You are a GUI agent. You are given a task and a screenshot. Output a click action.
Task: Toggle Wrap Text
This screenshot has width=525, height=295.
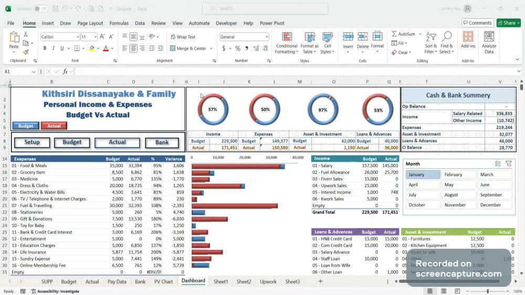click(183, 37)
